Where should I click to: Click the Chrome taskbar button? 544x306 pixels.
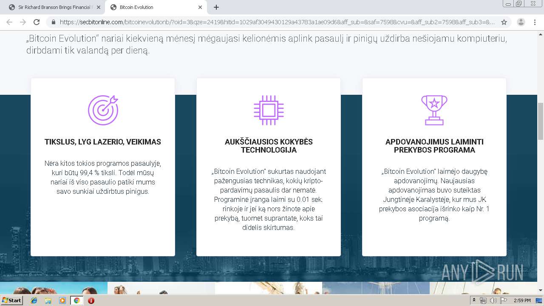[x=76, y=300]
